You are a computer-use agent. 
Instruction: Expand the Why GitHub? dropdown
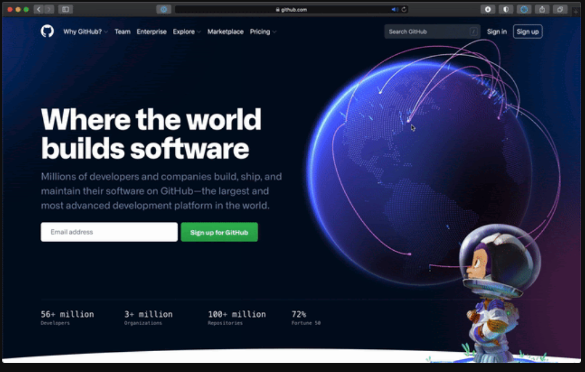pyautogui.click(x=86, y=32)
